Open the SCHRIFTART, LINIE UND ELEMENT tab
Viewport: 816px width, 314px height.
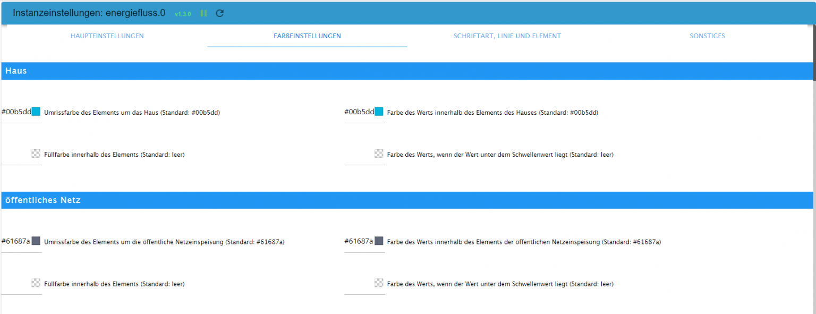[507, 36]
